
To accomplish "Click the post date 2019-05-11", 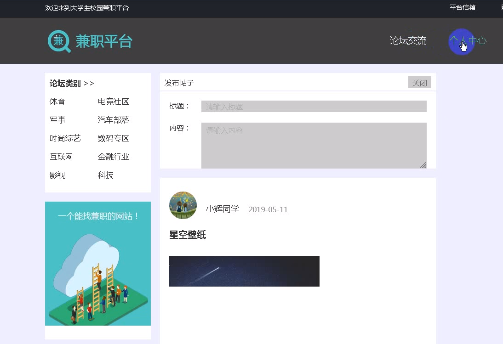I will click(268, 209).
